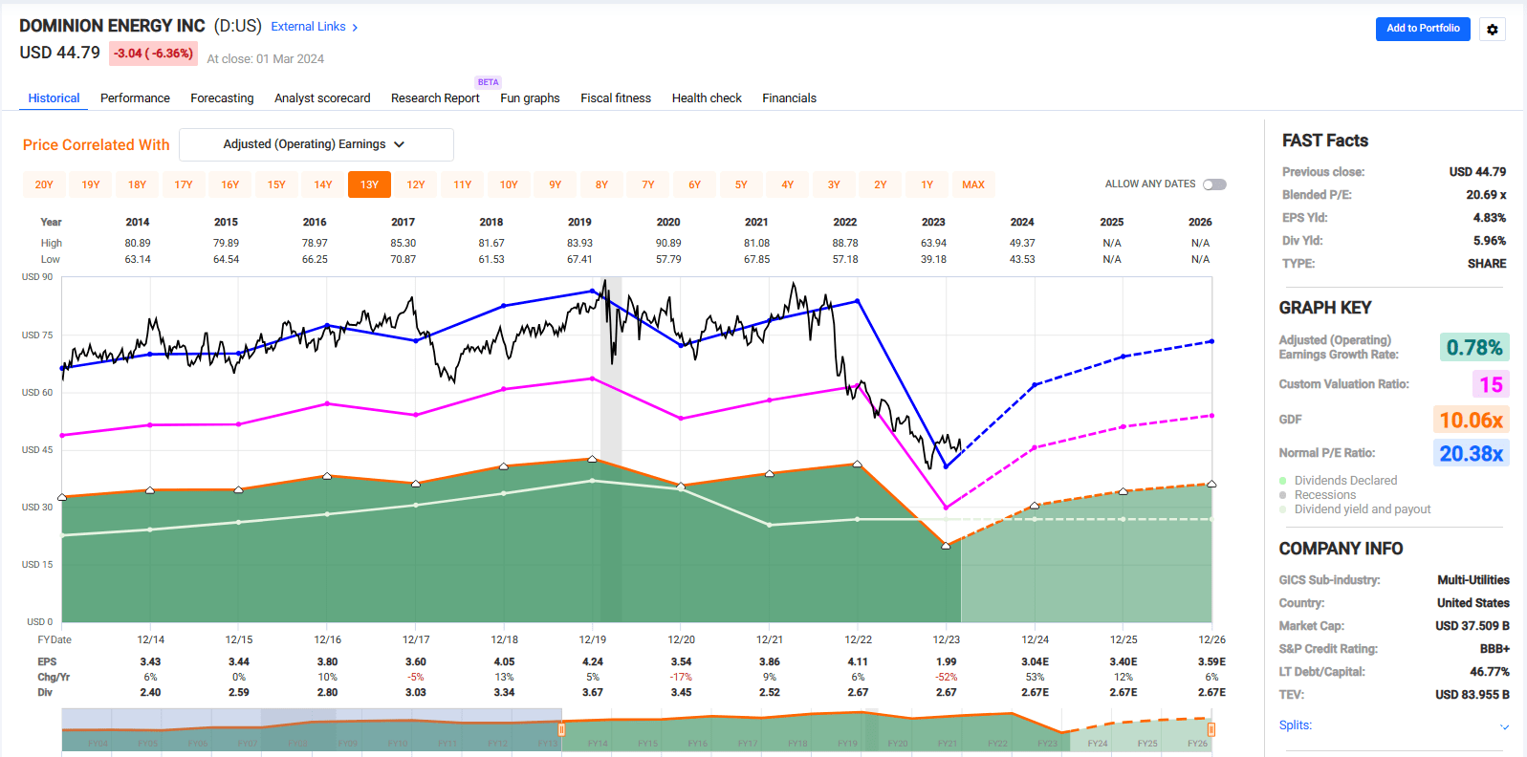
Task: Open the Research Report tab
Action: [x=435, y=98]
